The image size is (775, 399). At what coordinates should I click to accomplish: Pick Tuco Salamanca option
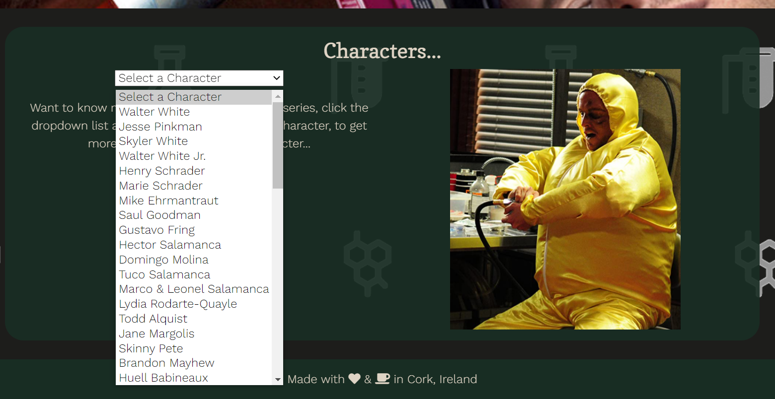(194, 275)
